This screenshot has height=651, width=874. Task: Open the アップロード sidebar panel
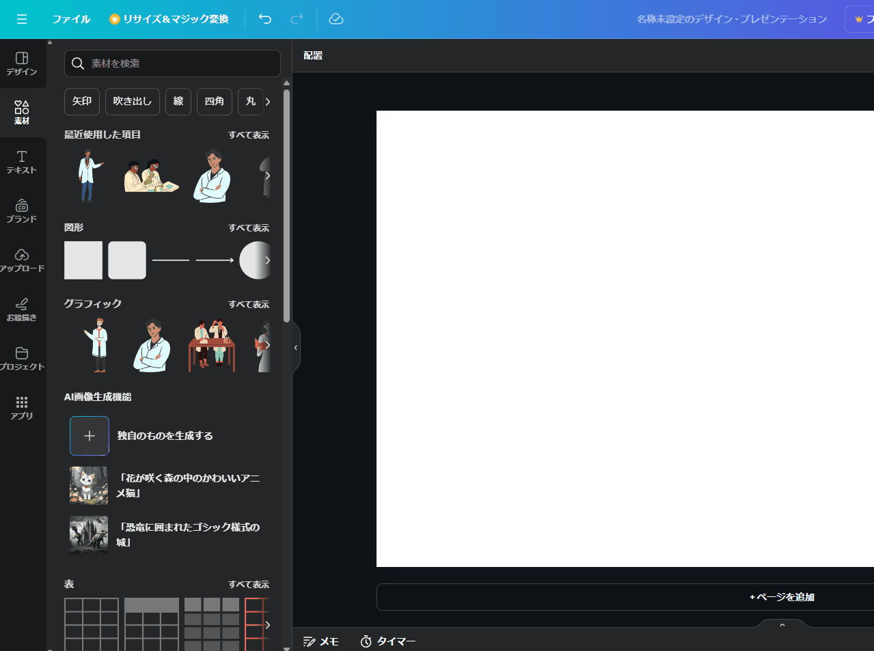22,260
